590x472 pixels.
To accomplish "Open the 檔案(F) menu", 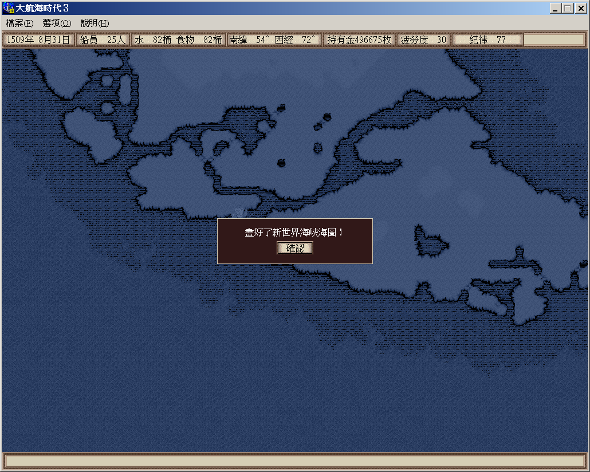I will point(19,23).
